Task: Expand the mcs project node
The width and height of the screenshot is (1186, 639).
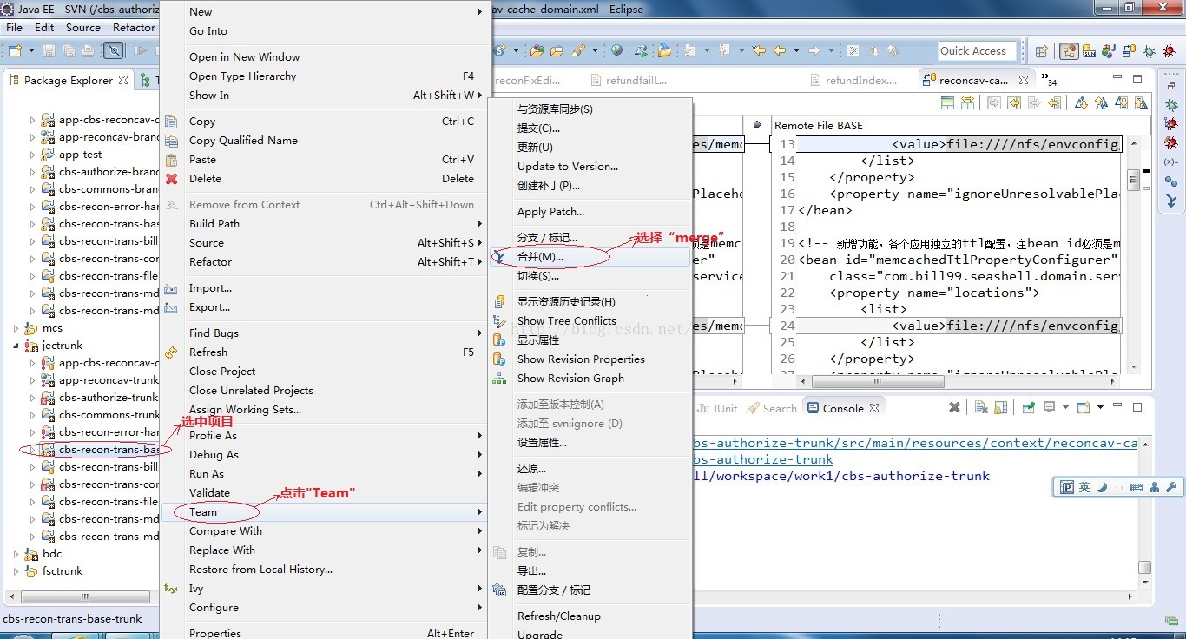Action: coord(16,328)
